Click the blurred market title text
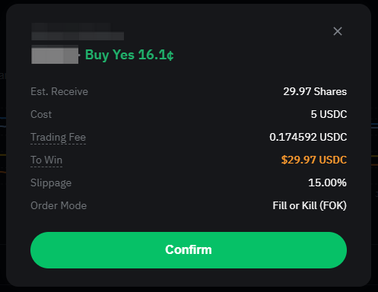Viewport: 378px width, 292px height. (x=78, y=32)
